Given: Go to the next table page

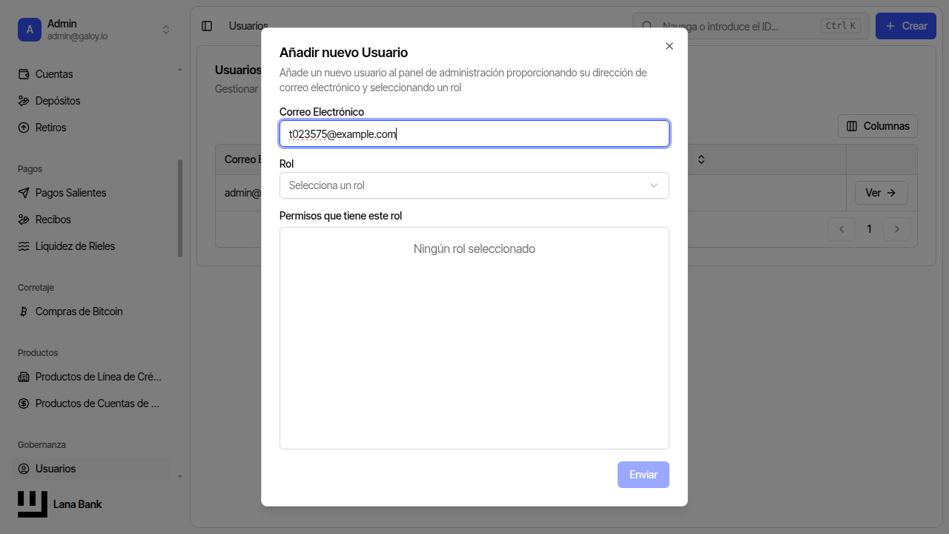Looking at the screenshot, I should (x=897, y=229).
